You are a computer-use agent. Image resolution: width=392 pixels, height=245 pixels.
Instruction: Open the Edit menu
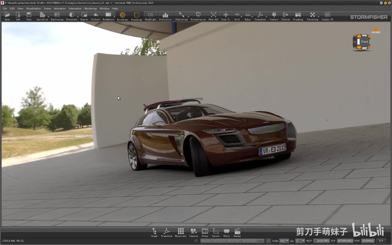12,9
